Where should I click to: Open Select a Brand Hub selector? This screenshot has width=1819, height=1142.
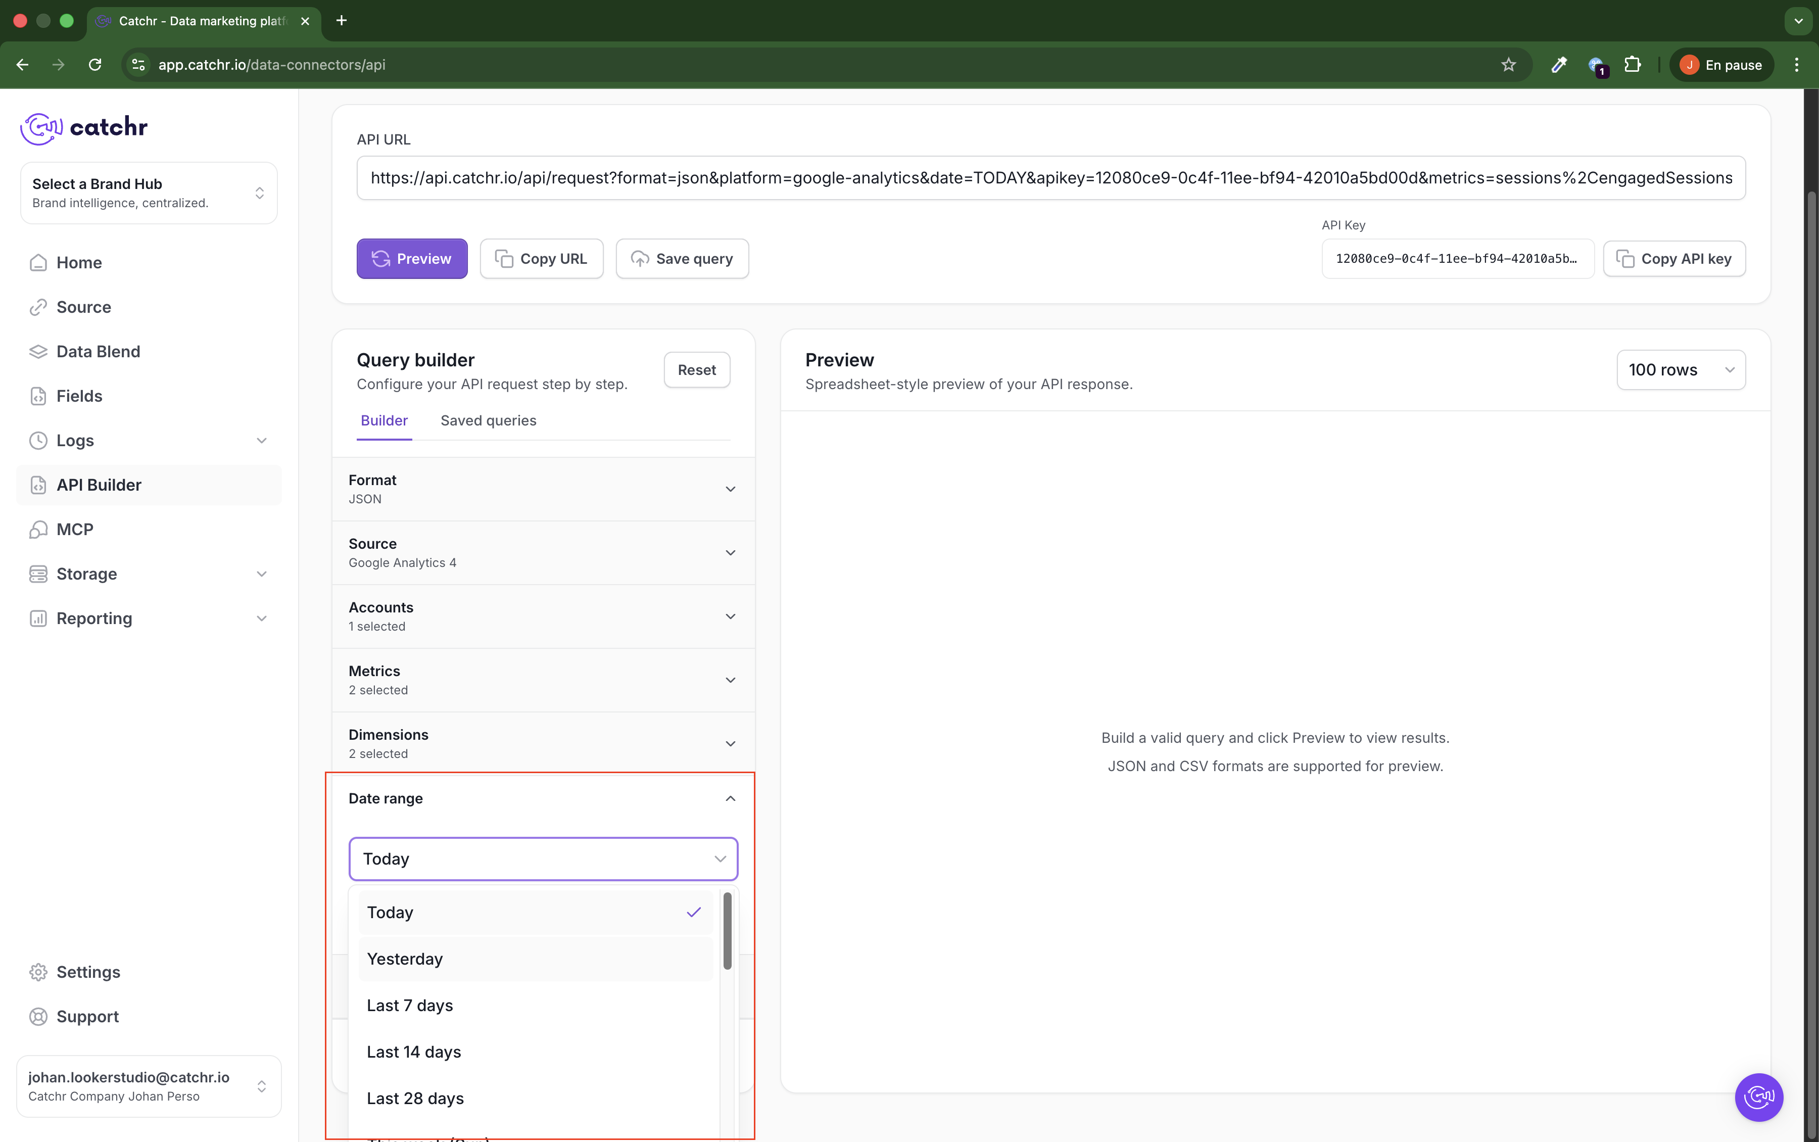pyautogui.click(x=149, y=194)
